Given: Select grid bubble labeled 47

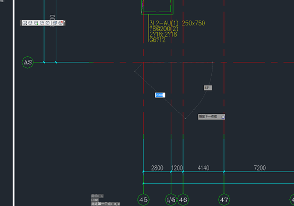Looking at the screenshot, I should pyautogui.click(x=224, y=200).
